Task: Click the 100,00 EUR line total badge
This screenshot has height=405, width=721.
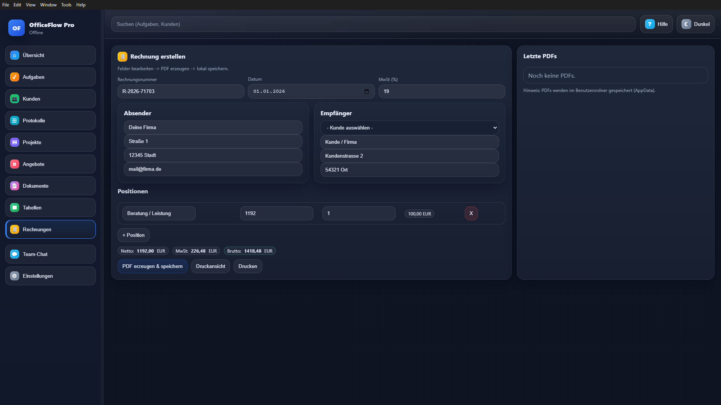Action: pos(419,214)
